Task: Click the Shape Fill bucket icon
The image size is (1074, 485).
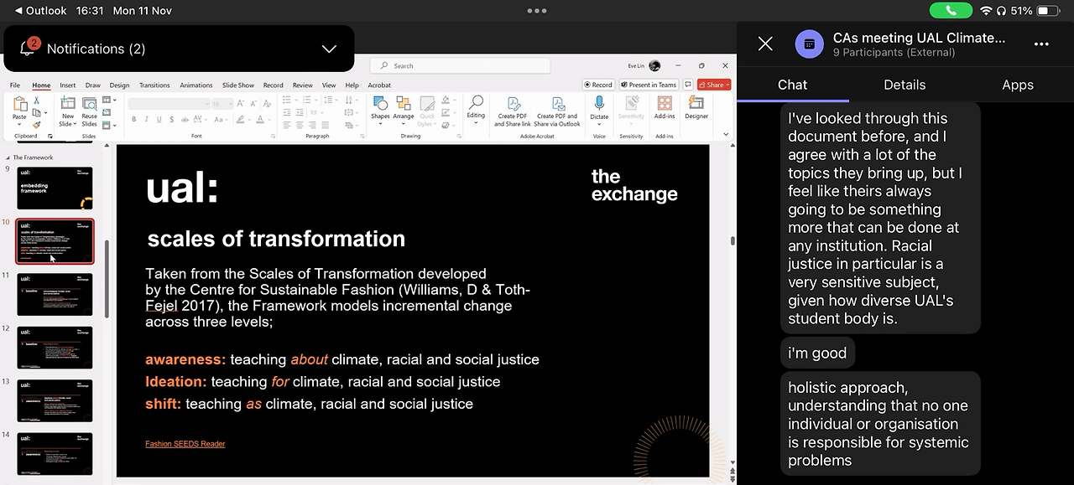Action: [x=446, y=100]
